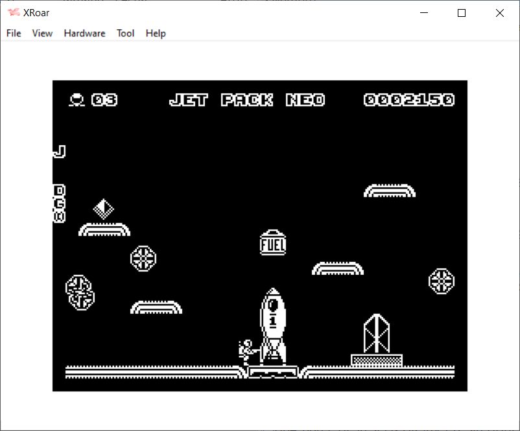Maximize the XRoar window

[x=462, y=13]
